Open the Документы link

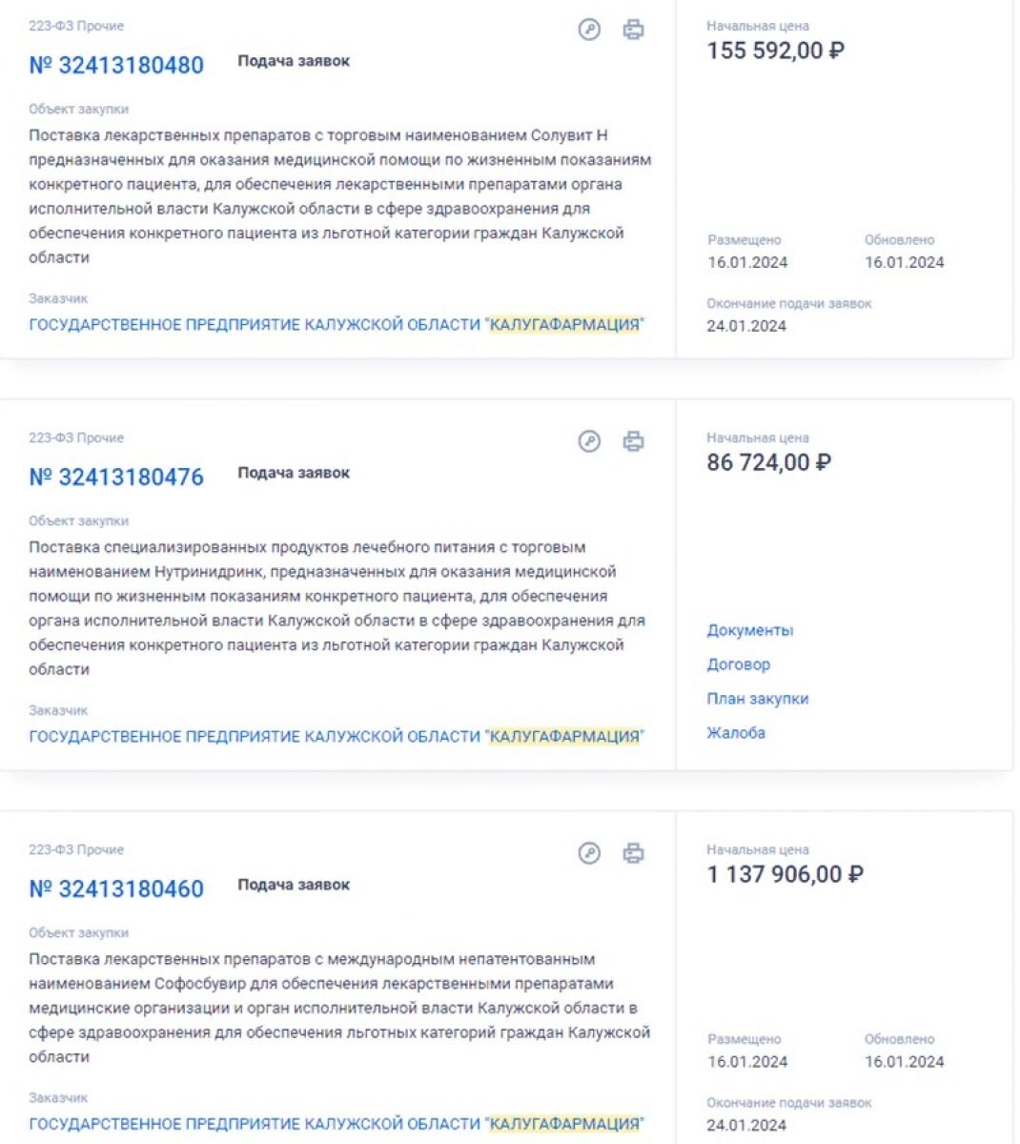750,630
